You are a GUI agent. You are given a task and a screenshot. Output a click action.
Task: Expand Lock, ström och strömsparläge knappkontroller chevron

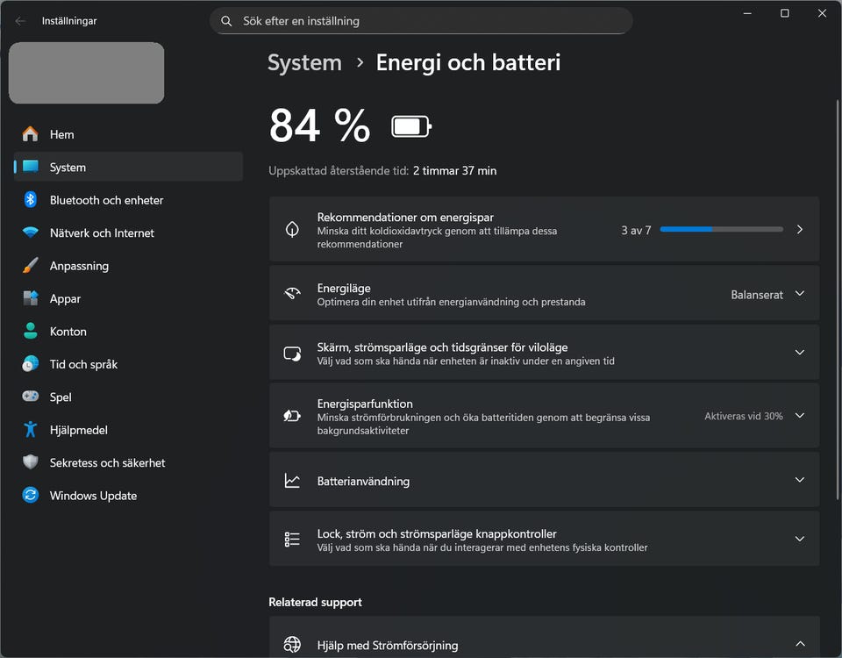pos(800,539)
